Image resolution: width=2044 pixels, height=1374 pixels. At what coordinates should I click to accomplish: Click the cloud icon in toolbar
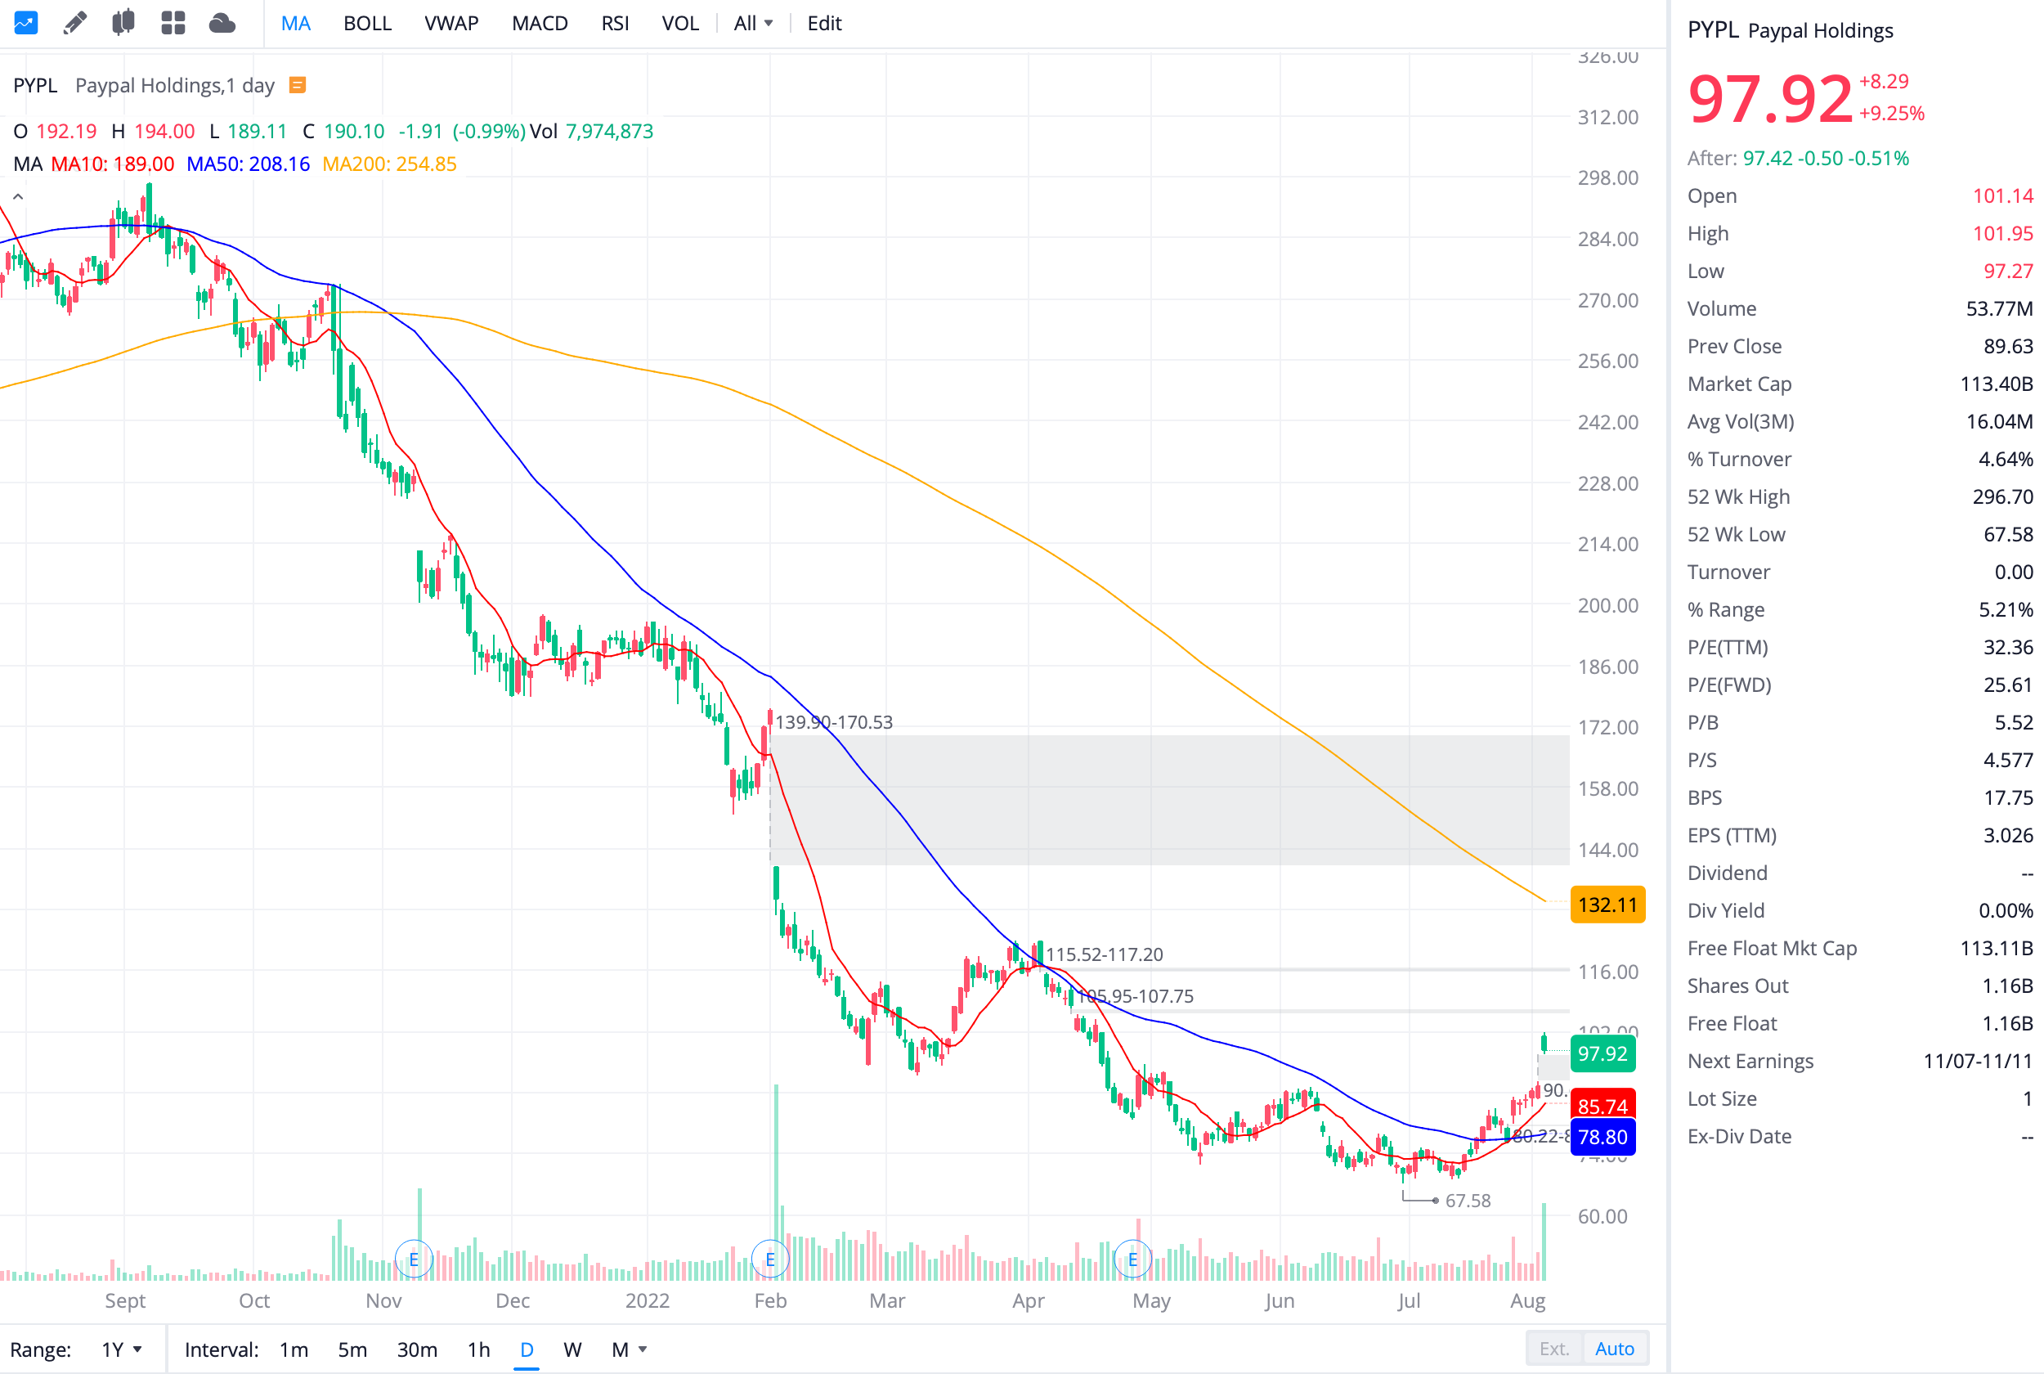222,23
